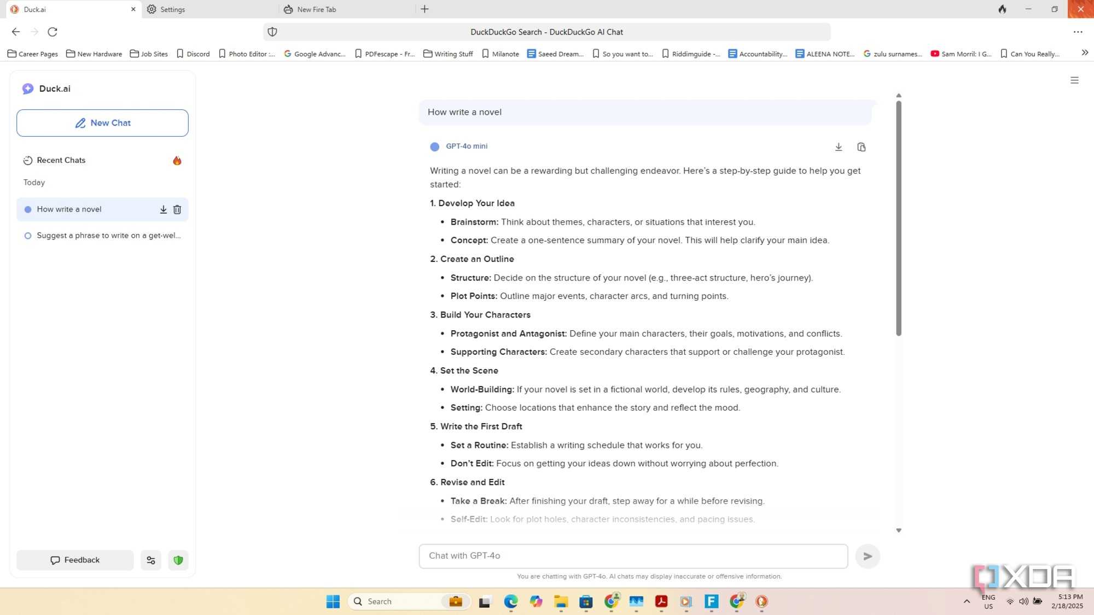The height and width of the screenshot is (615, 1094).
Task: Open Adobe Acrobat from the taskbar
Action: 661,601
